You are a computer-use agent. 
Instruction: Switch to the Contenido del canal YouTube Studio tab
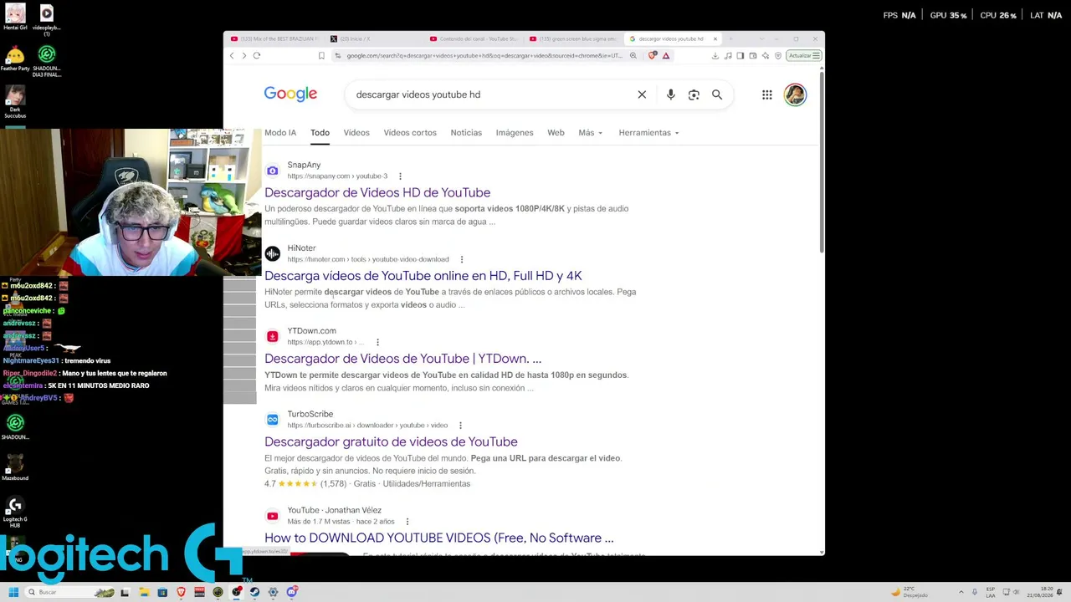(x=474, y=38)
